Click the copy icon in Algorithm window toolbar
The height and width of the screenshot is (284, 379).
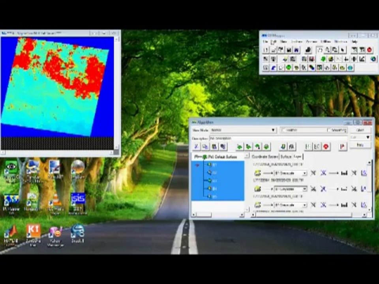[205, 146]
